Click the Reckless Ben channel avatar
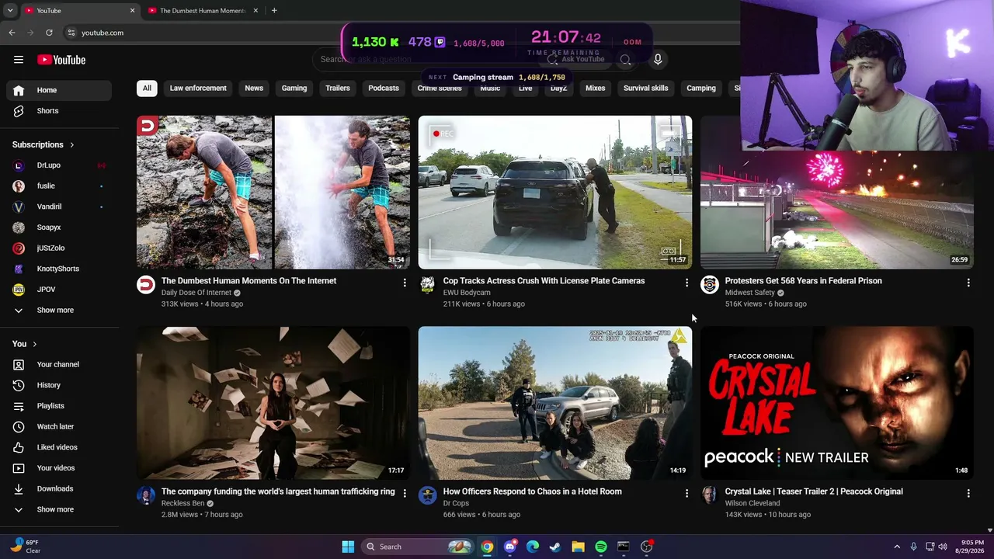Screen dimensions: 994x559 (146, 495)
